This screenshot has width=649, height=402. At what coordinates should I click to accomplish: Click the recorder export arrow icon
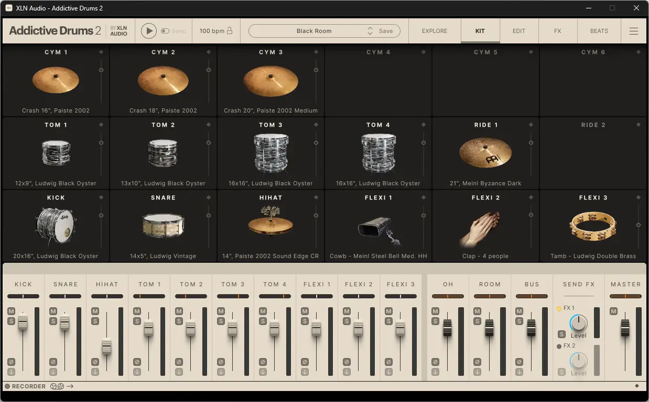70,386
